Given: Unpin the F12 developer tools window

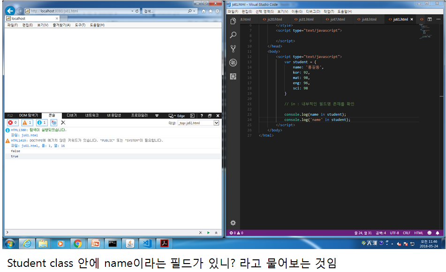Looking at the screenshot, I should click(x=210, y=116).
